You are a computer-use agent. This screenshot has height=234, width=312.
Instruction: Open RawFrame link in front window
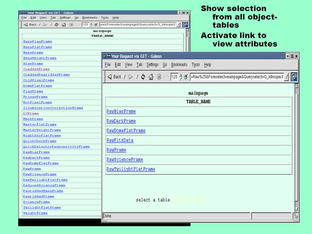(116, 150)
